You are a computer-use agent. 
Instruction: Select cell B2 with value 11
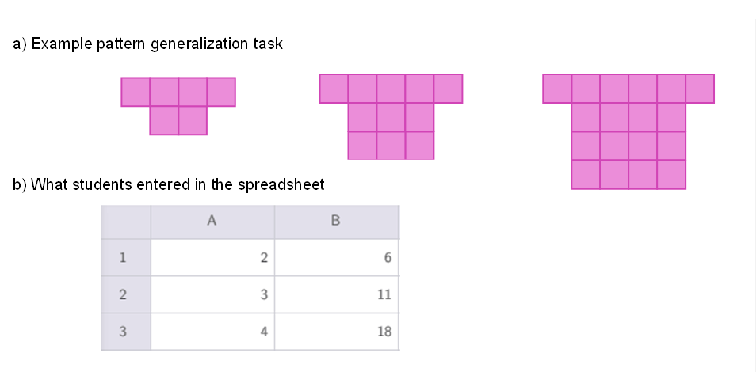coord(335,294)
